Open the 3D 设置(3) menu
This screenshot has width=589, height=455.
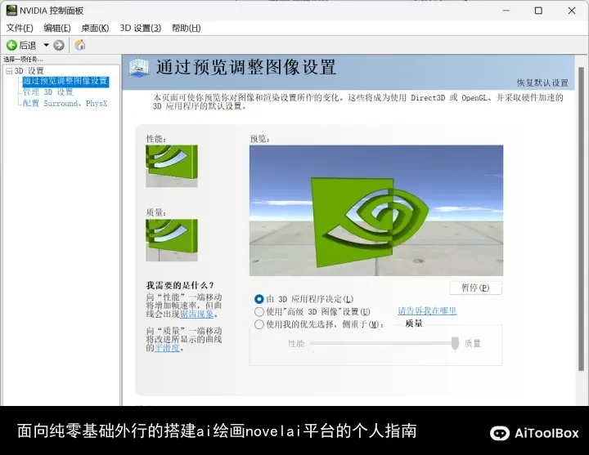[141, 28]
